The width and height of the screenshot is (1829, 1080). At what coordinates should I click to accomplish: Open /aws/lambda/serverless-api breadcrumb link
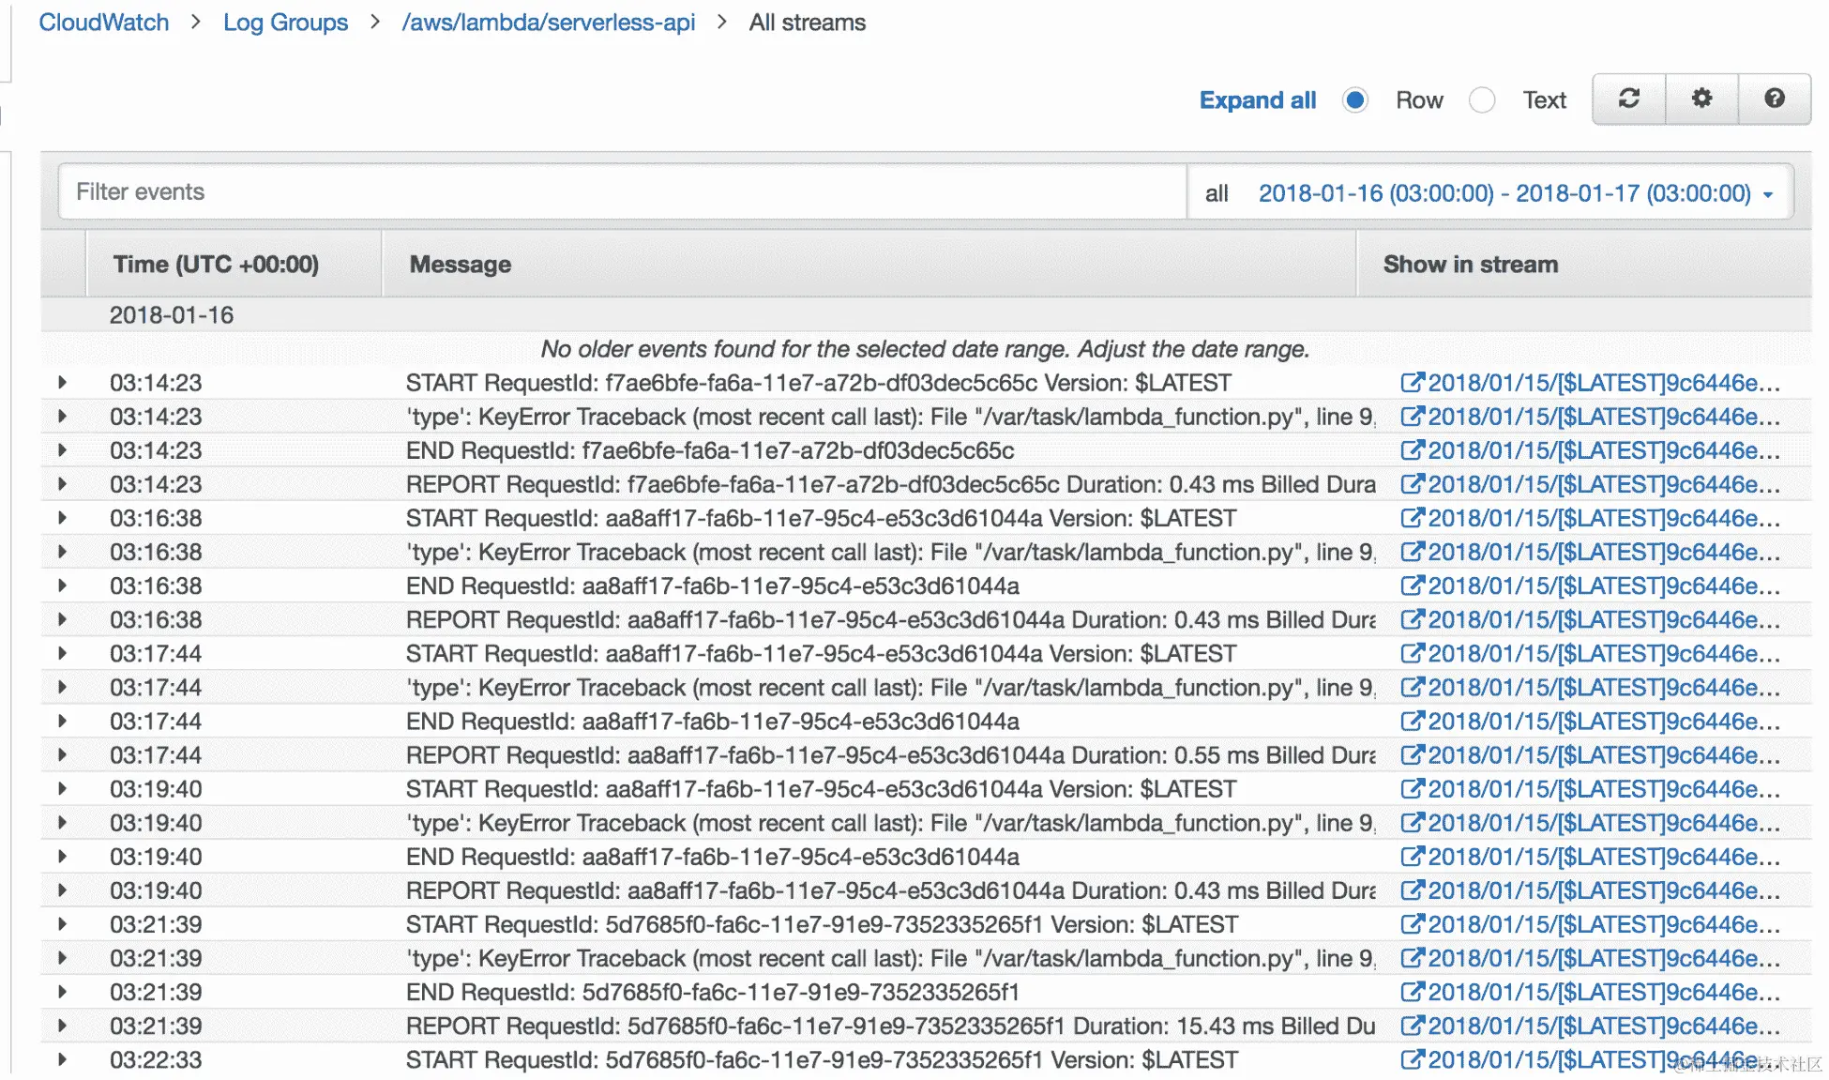click(x=548, y=23)
